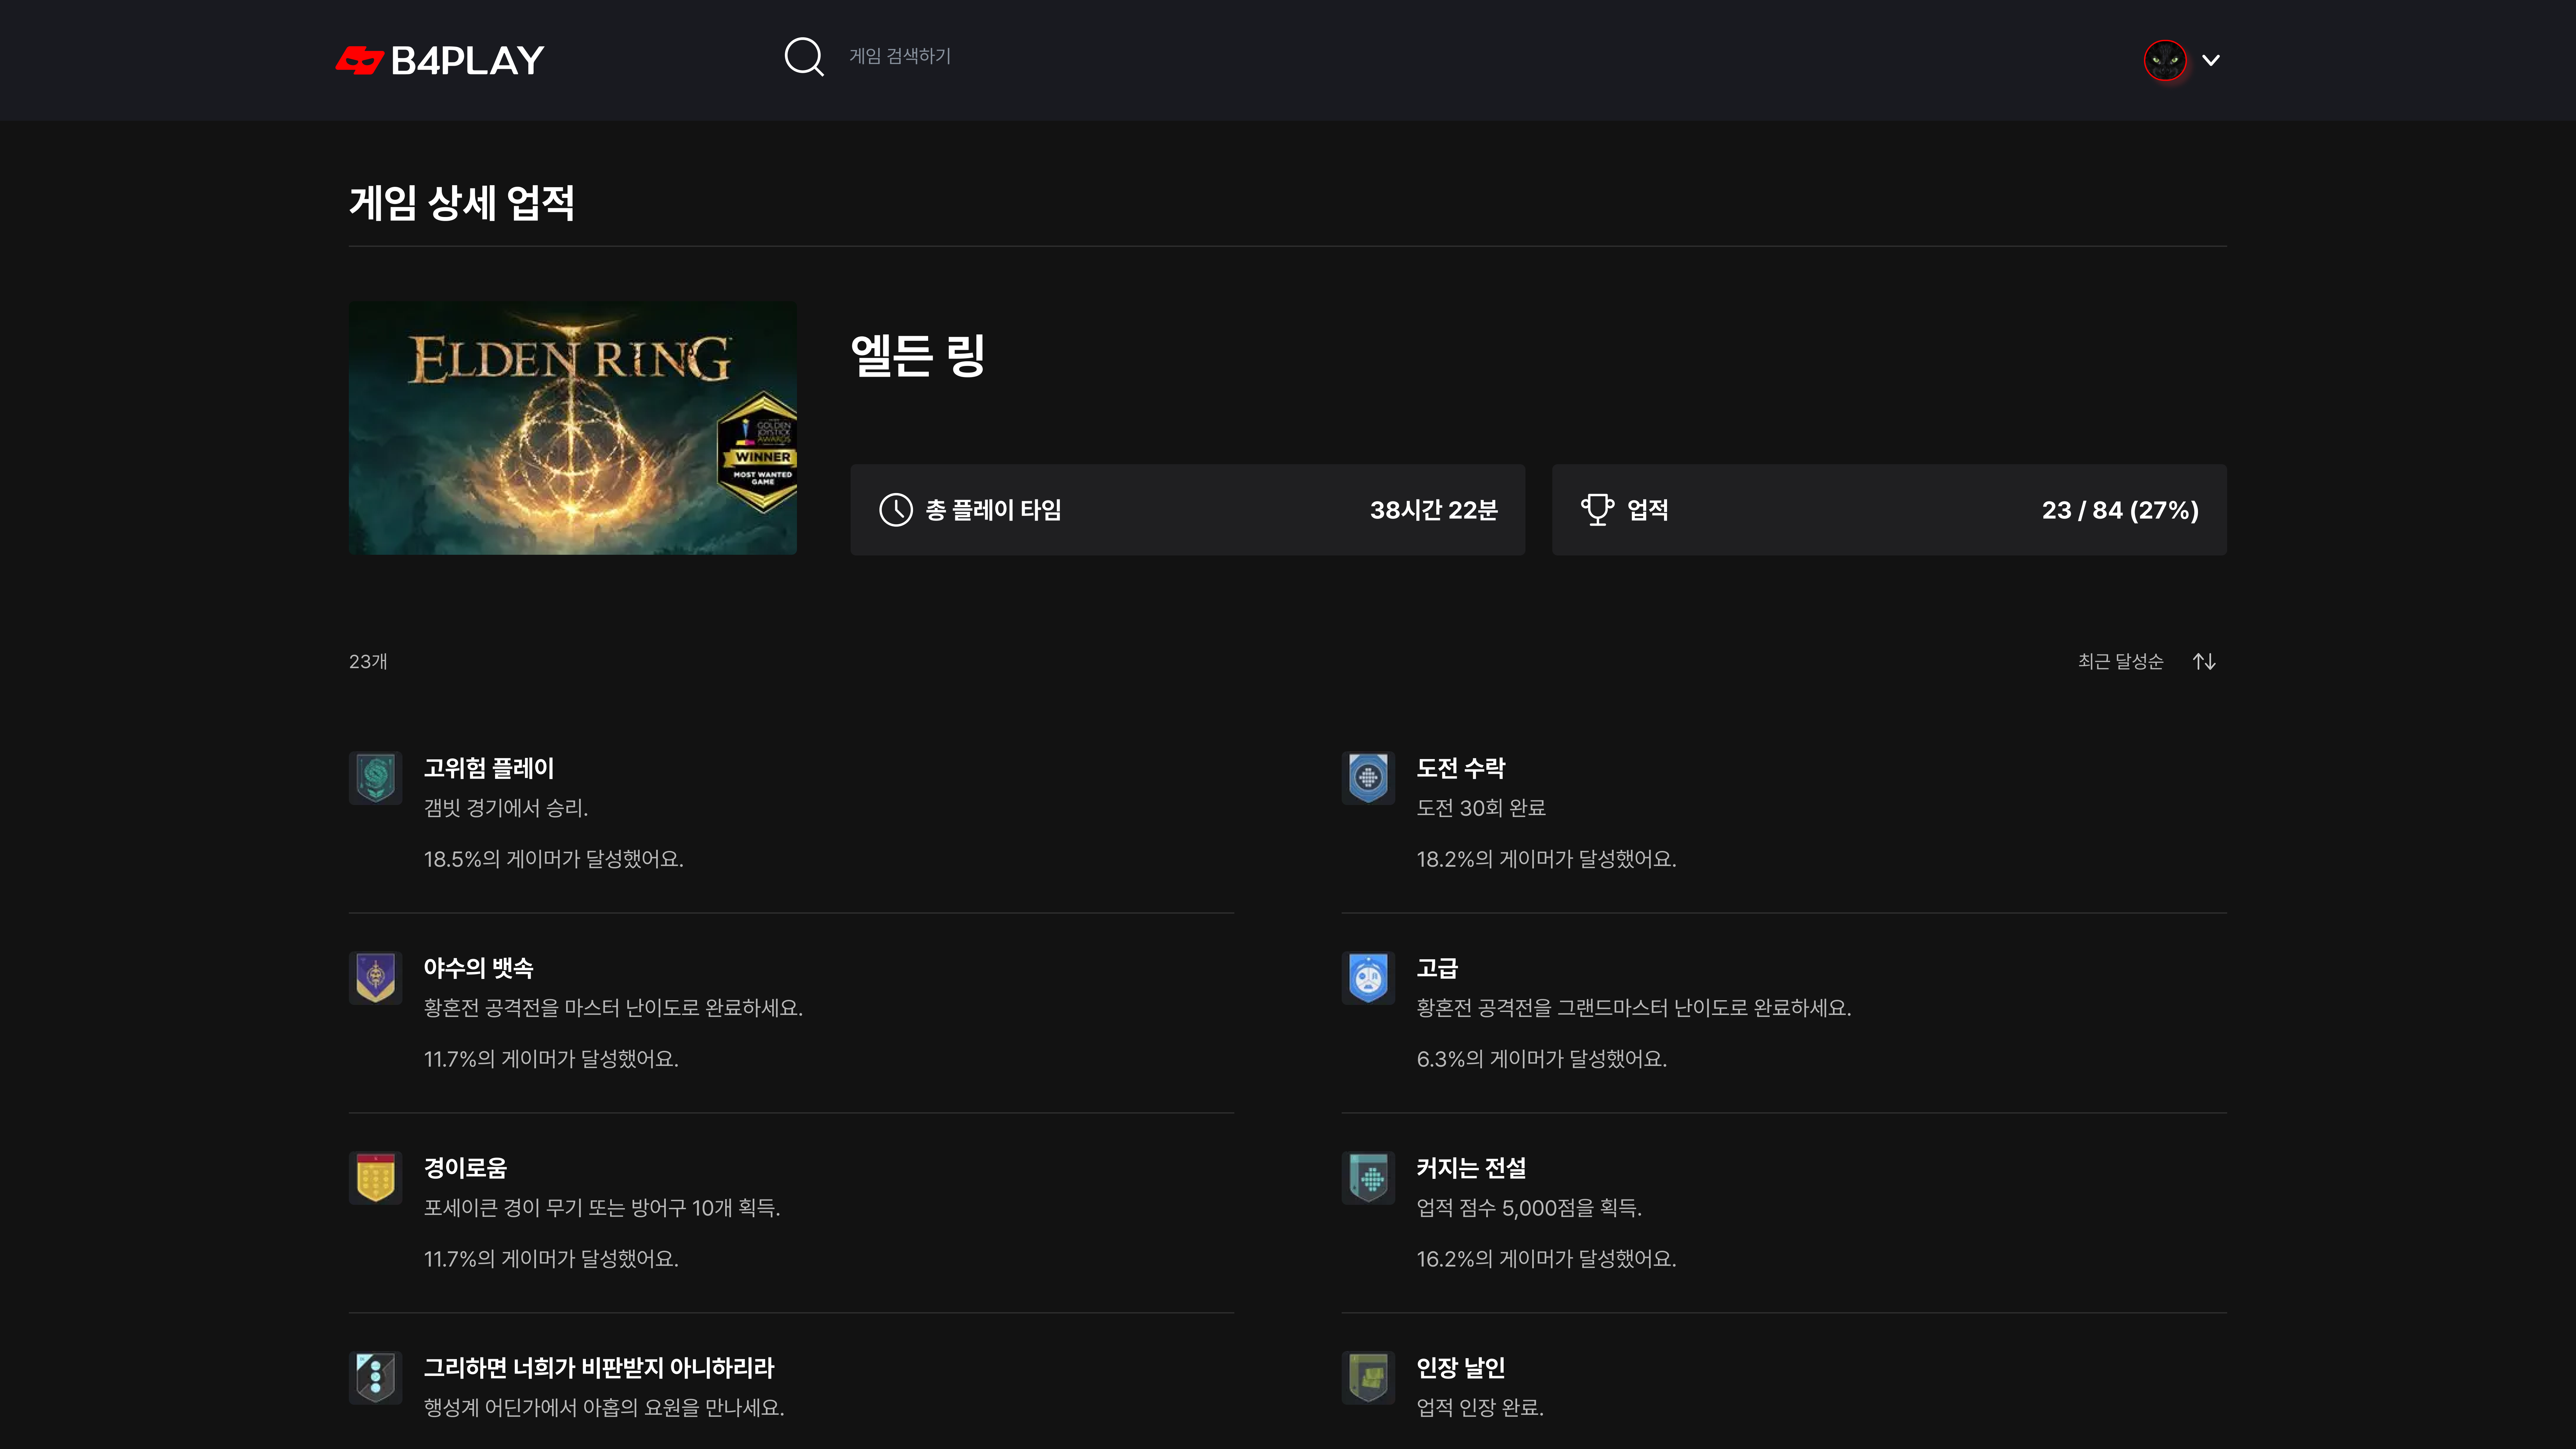
Task: Select the 고위험 플레이 achievement title
Action: point(489,768)
